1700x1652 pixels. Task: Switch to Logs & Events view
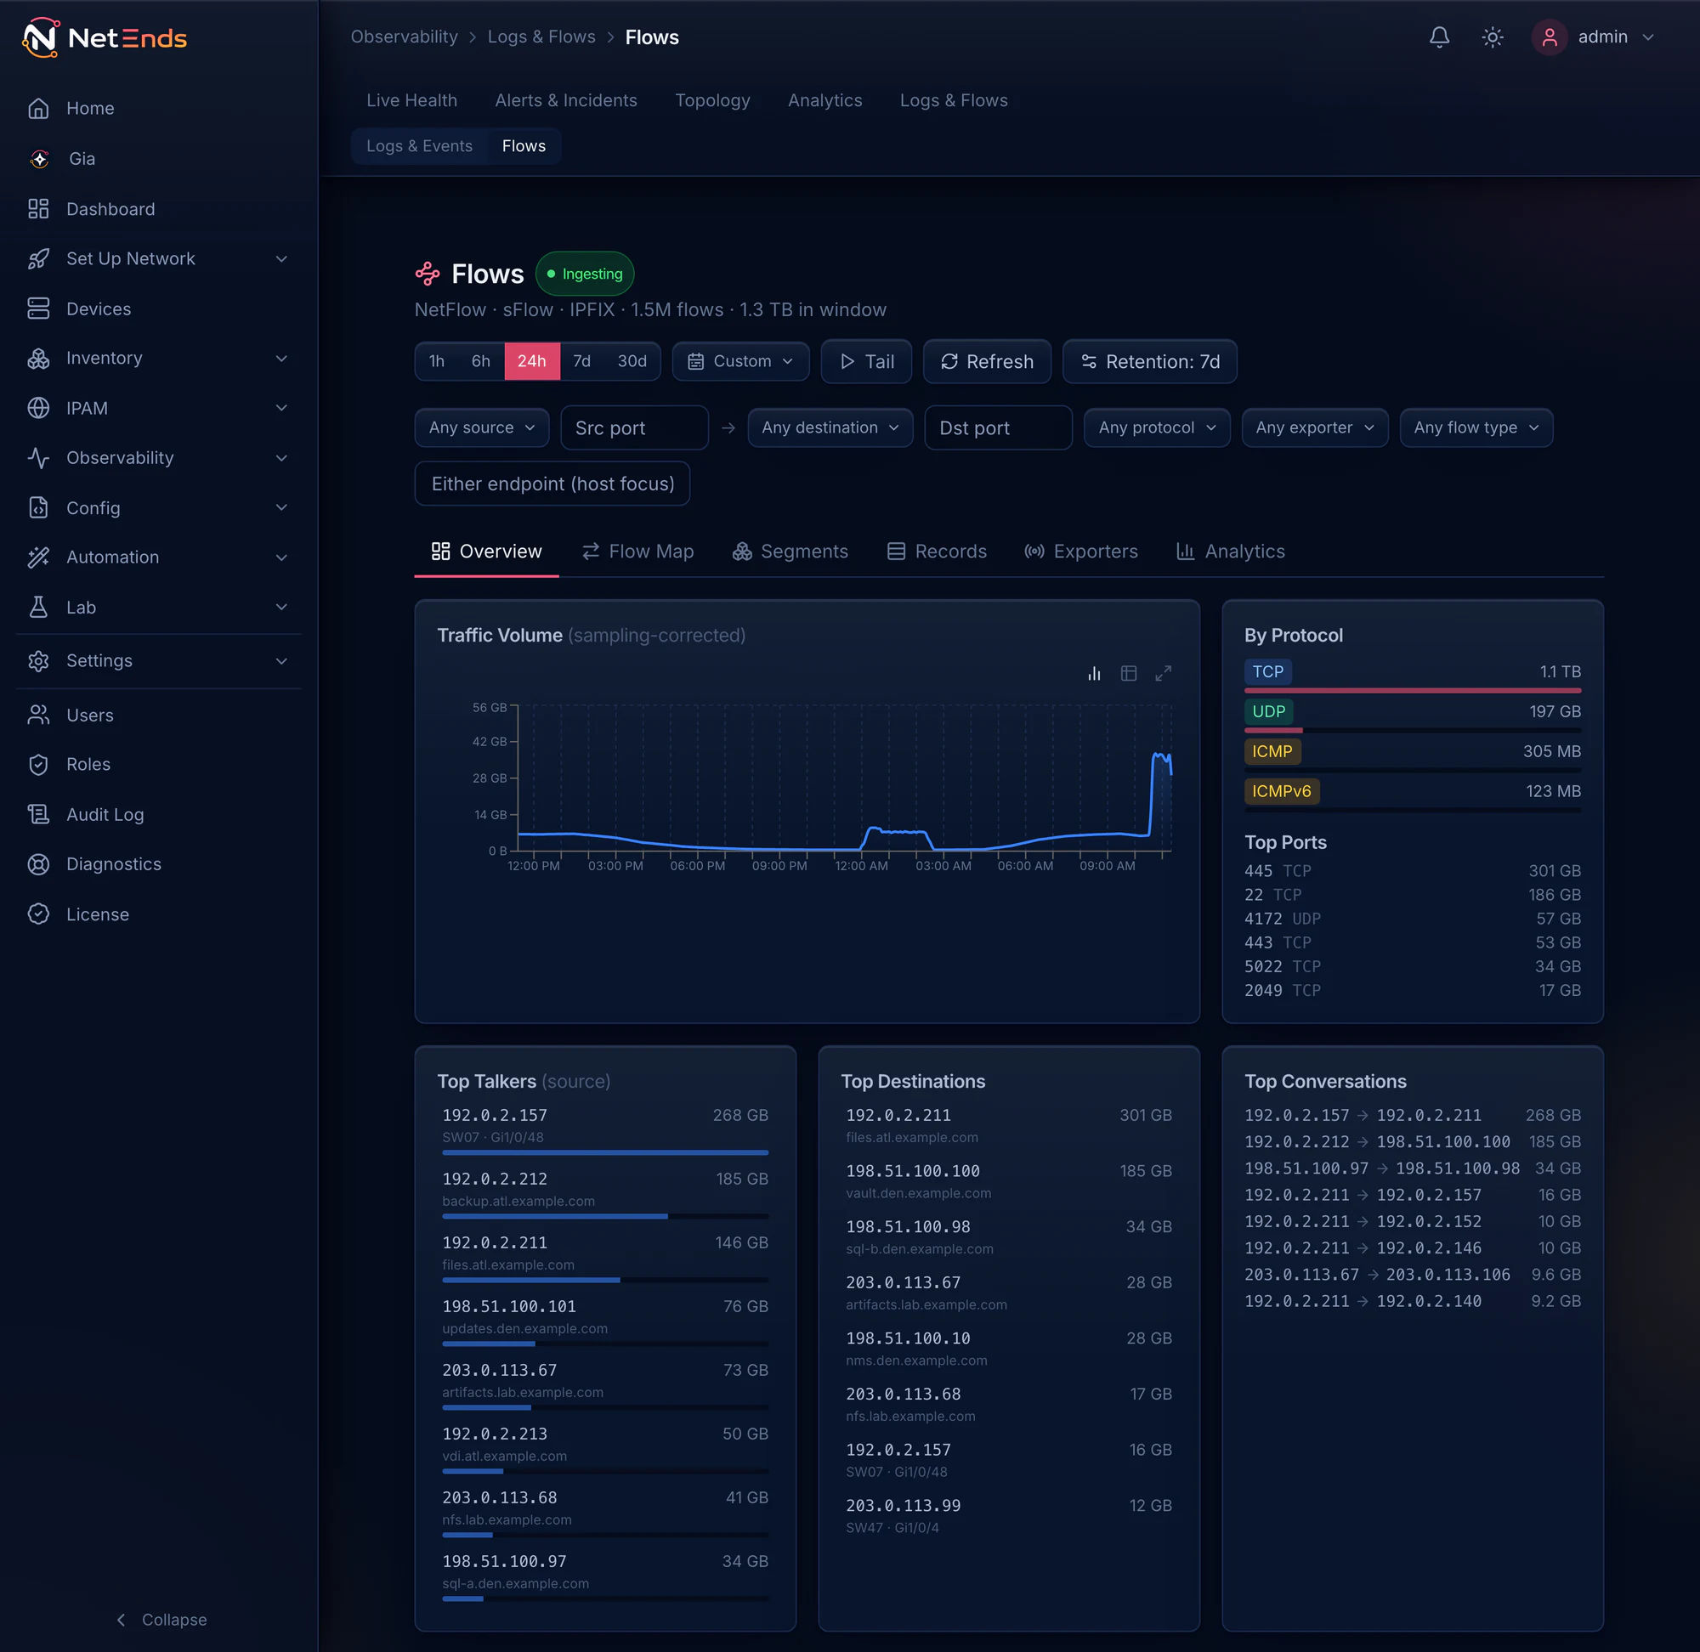(419, 146)
